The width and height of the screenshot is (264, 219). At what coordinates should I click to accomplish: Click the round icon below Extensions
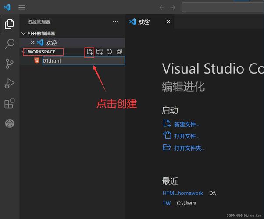pyautogui.click(x=10, y=124)
